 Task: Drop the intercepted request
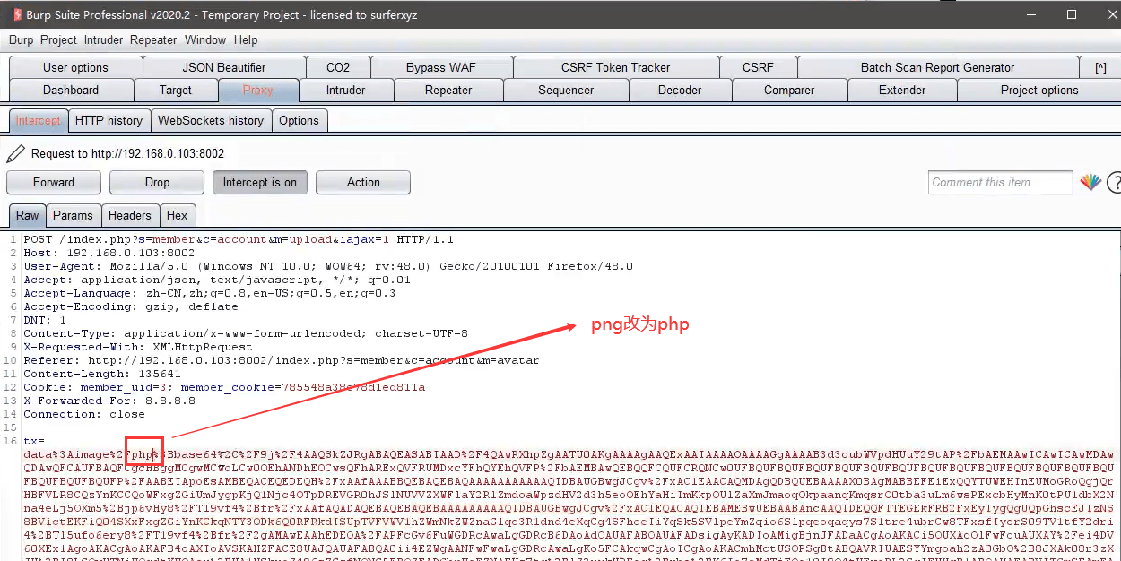click(x=157, y=182)
